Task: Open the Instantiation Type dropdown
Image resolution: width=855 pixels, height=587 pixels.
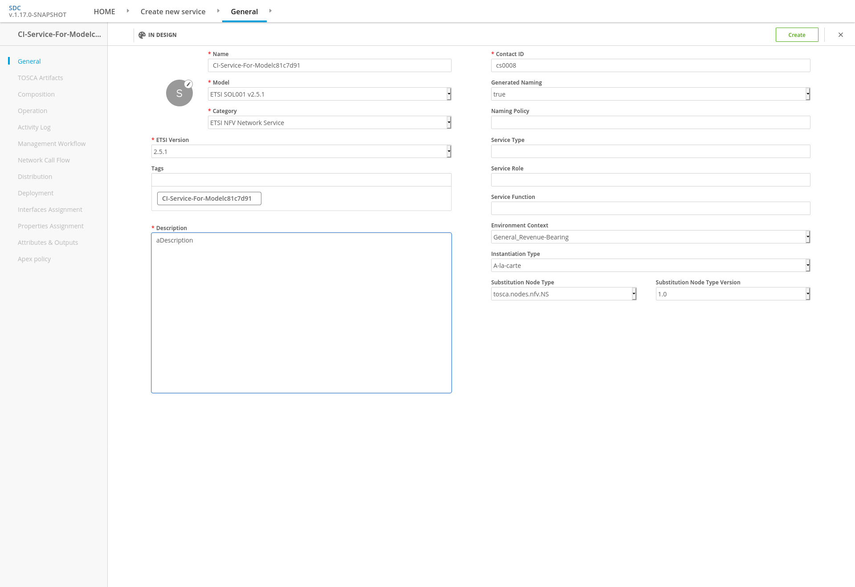Action: tap(651, 265)
